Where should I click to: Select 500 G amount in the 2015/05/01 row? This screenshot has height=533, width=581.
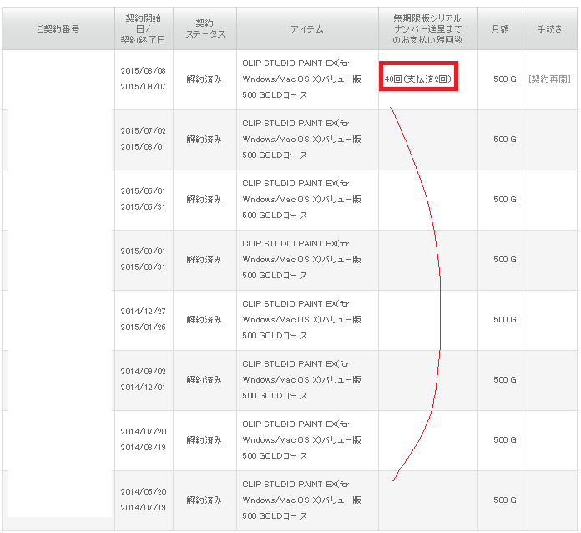pyautogui.click(x=505, y=199)
